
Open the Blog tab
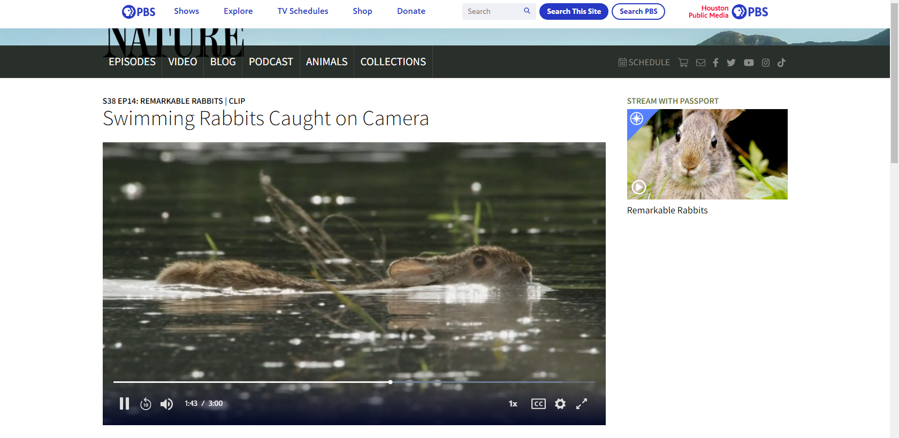(223, 62)
